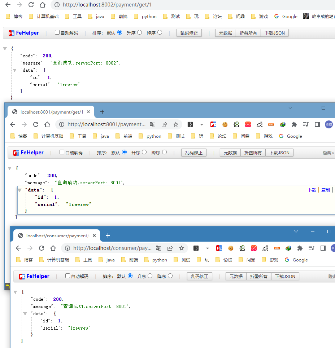Click the share icon in the localhost:8001 address bar
The width and height of the screenshot is (335, 348).
click(x=164, y=124)
